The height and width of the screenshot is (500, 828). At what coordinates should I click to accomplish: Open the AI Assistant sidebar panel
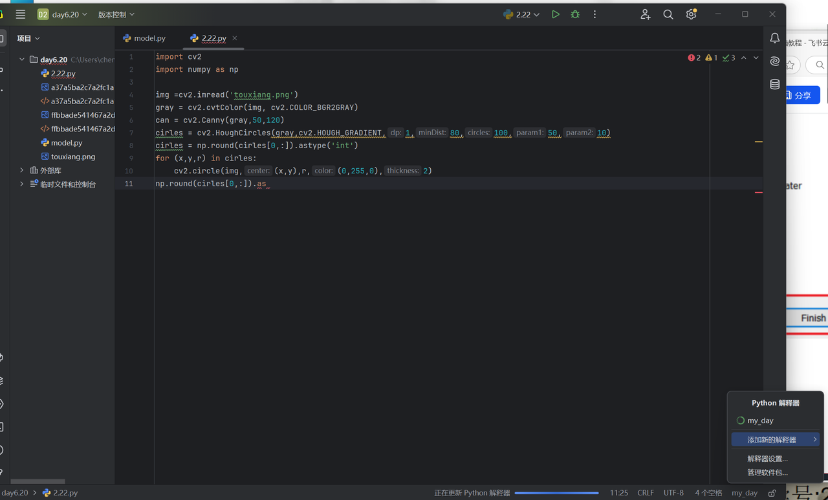tap(774, 61)
